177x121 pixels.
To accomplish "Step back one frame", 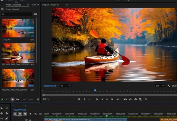I will [102, 99].
